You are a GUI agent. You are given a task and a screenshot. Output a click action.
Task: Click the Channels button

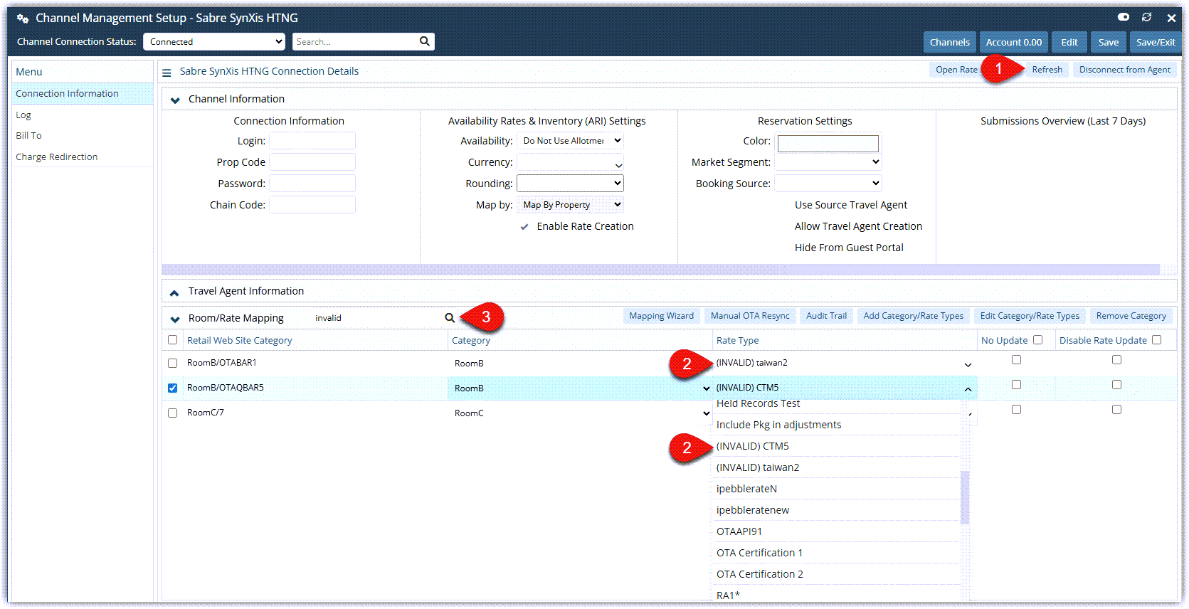click(949, 42)
